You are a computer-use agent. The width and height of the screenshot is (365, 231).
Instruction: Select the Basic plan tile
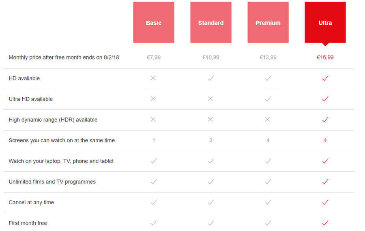[154, 23]
